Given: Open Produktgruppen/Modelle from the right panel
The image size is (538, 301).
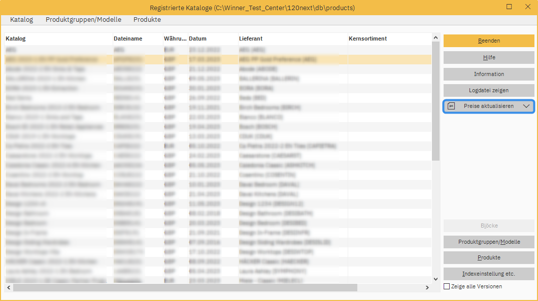Looking at the screenshot, I should [488, 242].
